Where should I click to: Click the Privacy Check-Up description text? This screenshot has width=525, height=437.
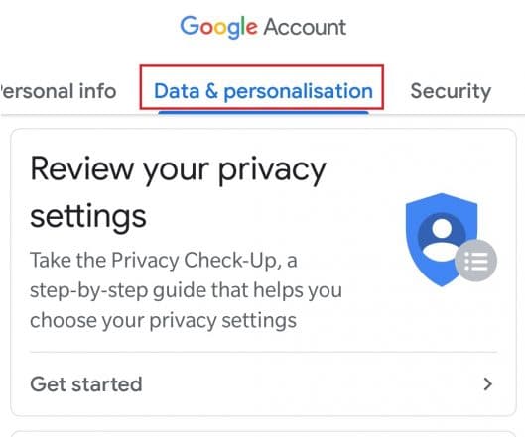click(186, 290)
